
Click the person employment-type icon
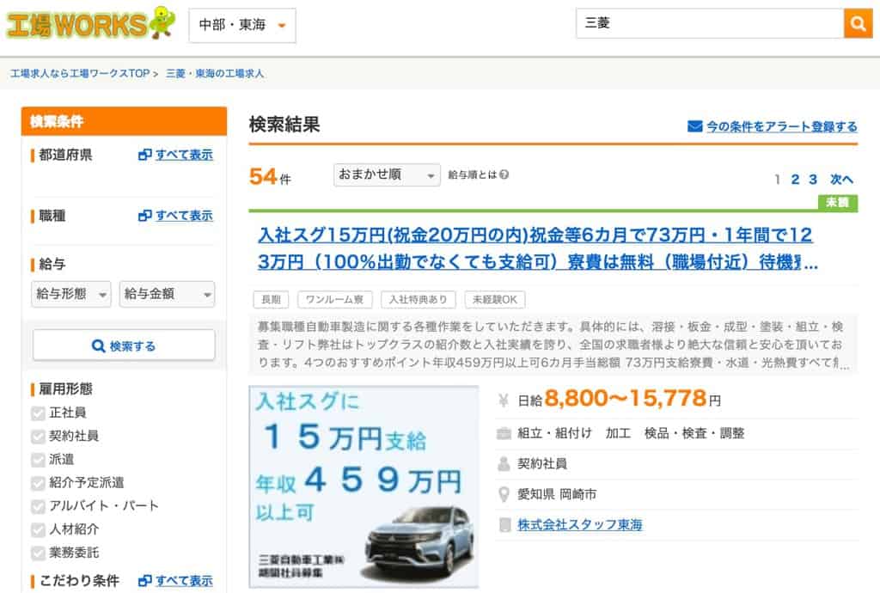tap(504, 463)
